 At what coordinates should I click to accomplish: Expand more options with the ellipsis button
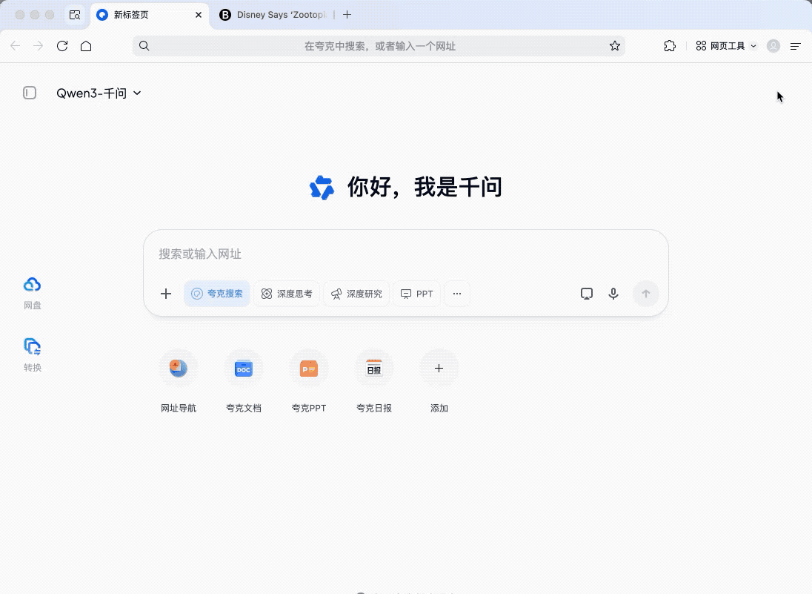coord(457,294)
